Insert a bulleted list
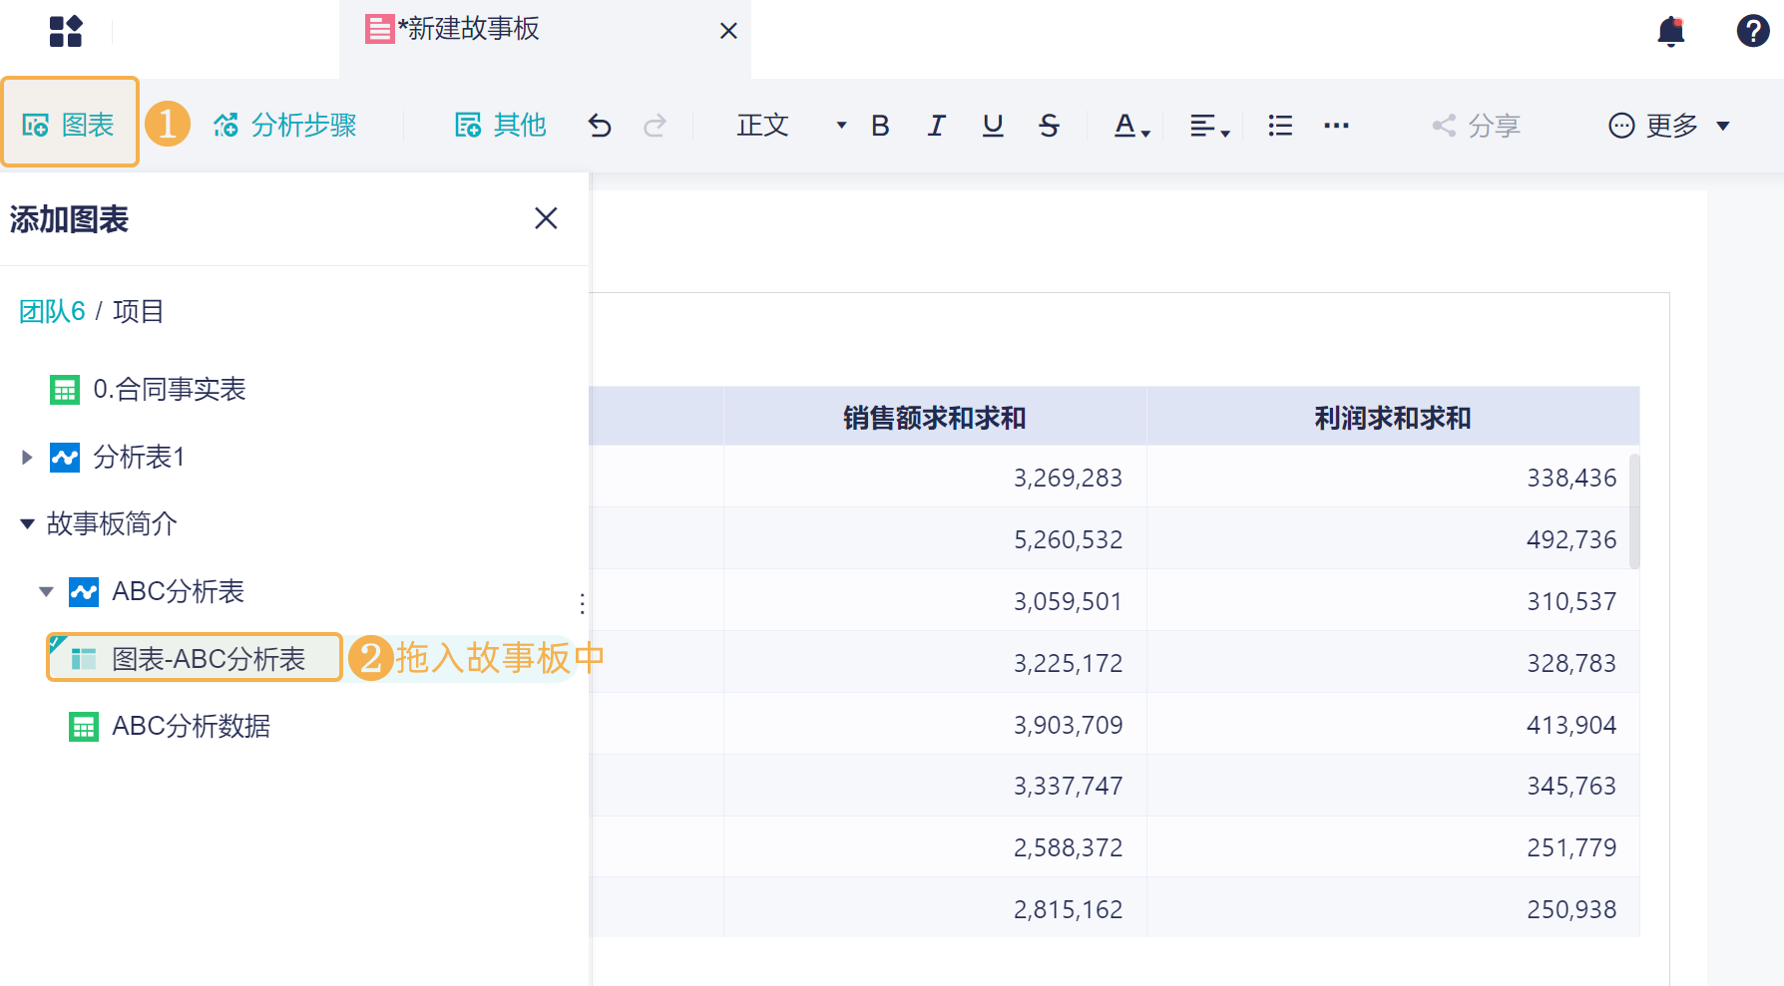The height and width of the screenshot is (986, 1784). pos(1280,126)
